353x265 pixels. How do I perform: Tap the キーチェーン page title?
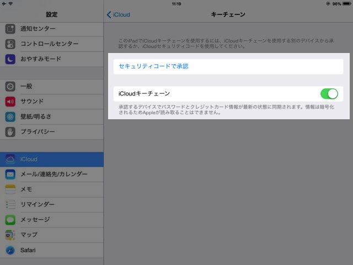(x=228, y=14)
